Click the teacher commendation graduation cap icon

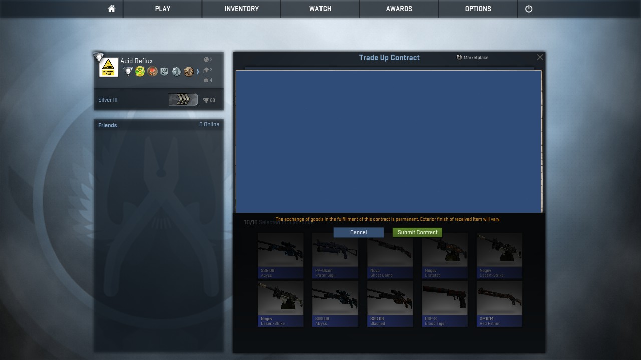click(x=206, y=70)
